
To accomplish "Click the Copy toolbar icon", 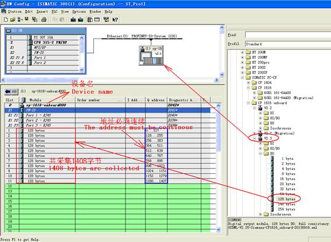I will click(55, 20).
